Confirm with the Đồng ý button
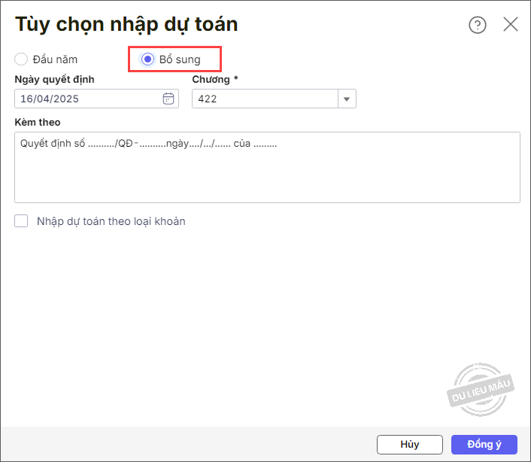The height and width of the screenshot is (462, 531). coord(484,445)
